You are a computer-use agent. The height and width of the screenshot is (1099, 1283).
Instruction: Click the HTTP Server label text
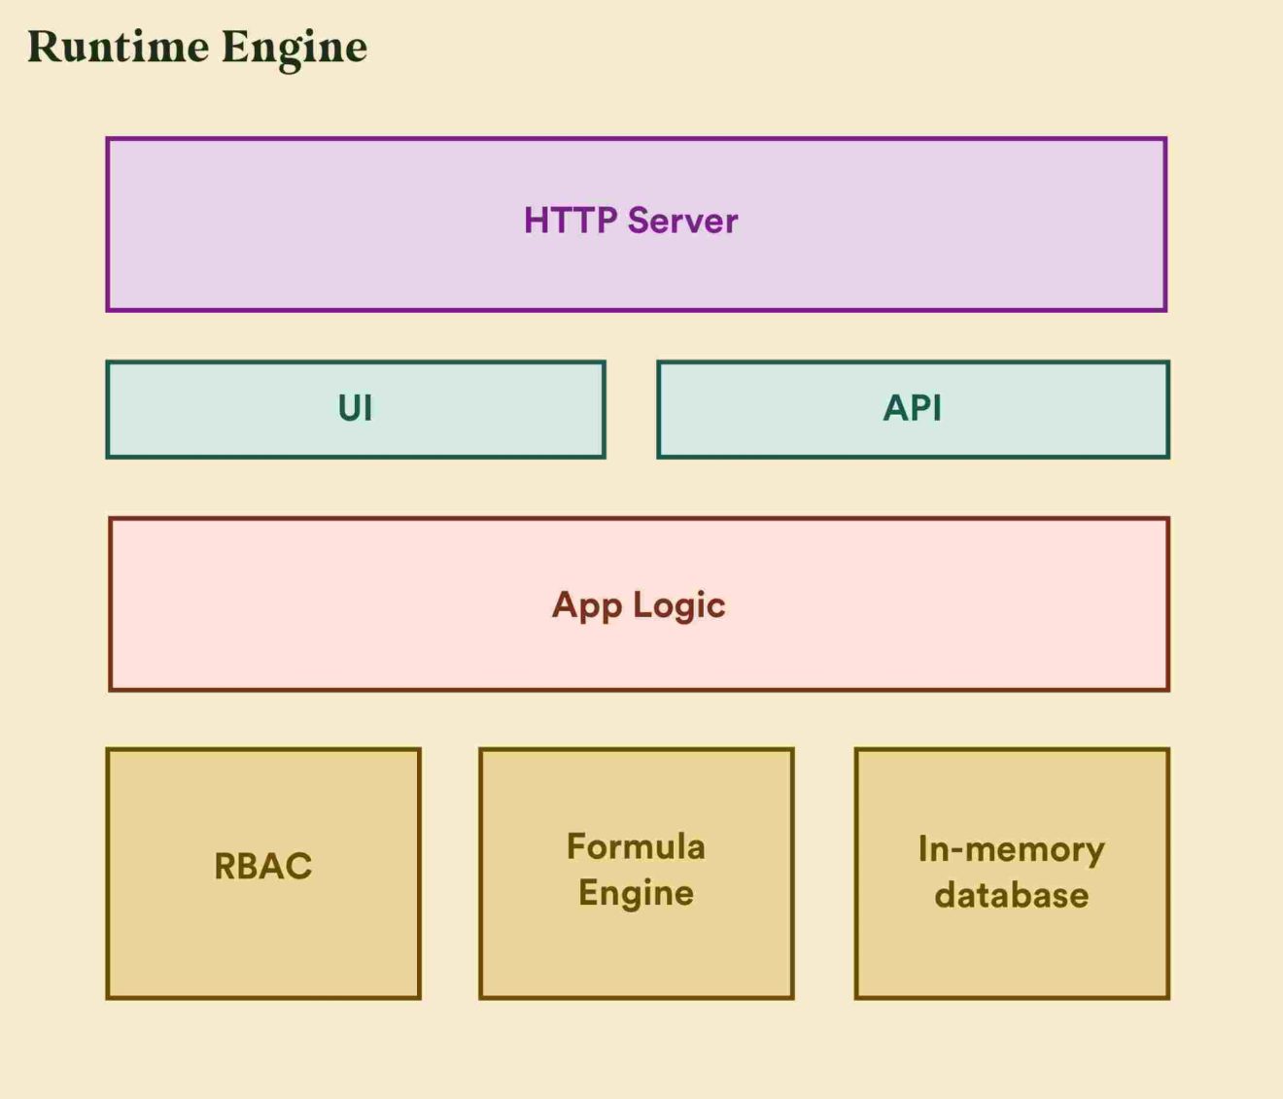click(x=630, y=222)
